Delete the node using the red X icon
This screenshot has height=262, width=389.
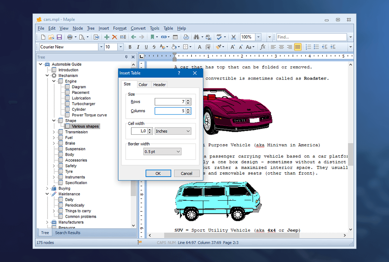114,37
